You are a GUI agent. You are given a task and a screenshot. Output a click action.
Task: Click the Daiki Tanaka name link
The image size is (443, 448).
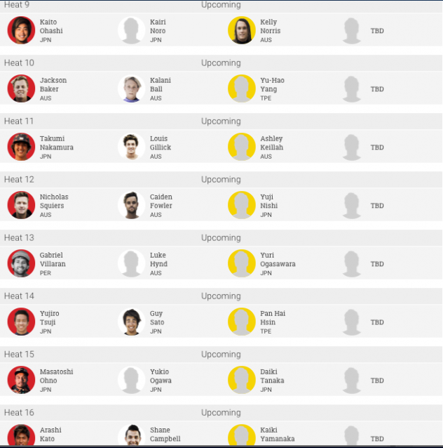pos(272,376)
